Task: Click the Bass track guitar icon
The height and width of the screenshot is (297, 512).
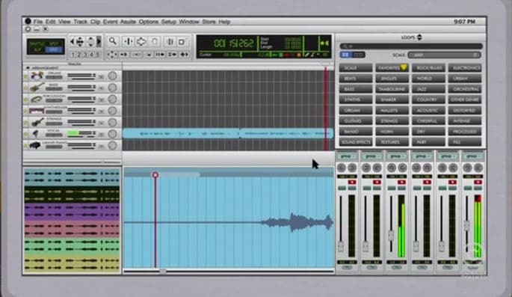Action: (x=37, y=88)
